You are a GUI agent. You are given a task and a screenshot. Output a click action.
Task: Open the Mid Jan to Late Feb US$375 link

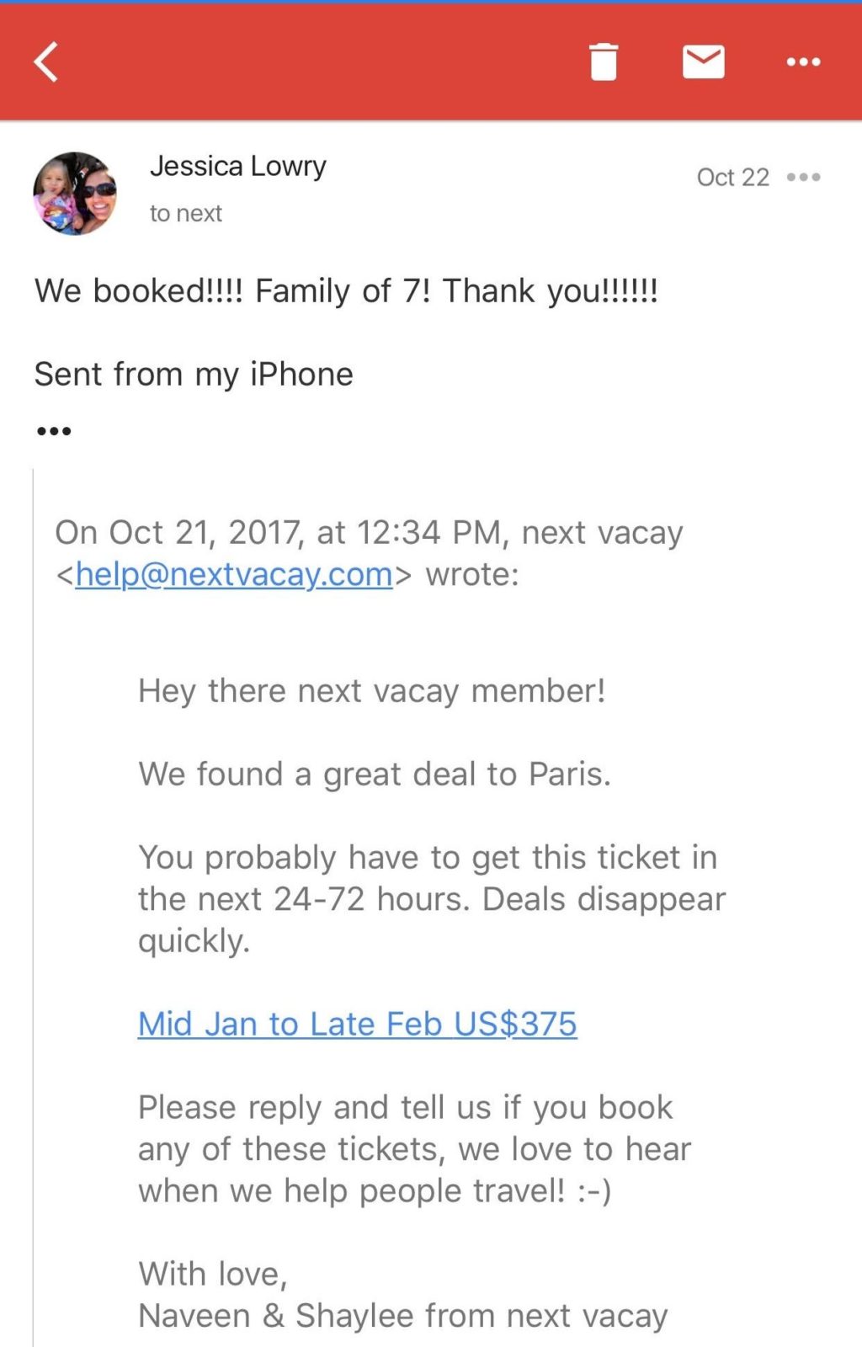click(357, 1024)
